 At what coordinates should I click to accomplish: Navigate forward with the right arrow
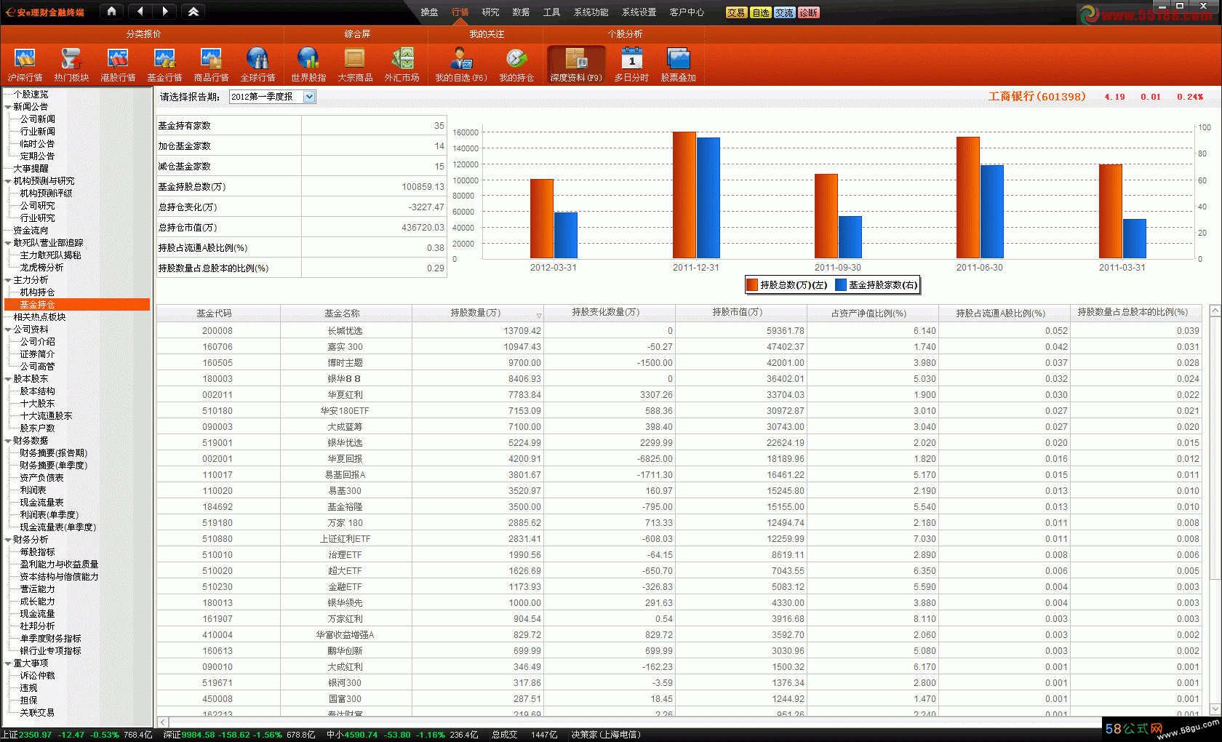point(165,12)
